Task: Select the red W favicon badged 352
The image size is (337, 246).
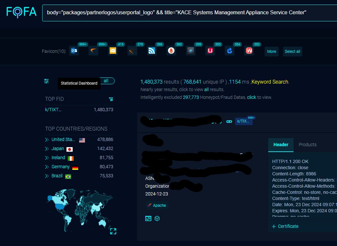Action: click(249, 51)
